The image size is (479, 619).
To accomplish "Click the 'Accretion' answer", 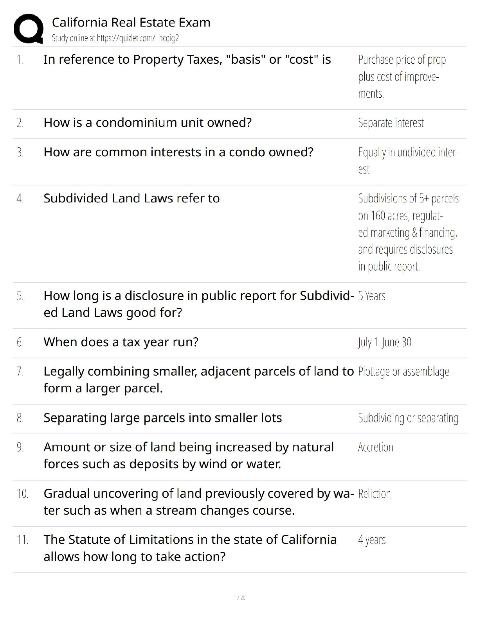I will (x=375, y=447).
